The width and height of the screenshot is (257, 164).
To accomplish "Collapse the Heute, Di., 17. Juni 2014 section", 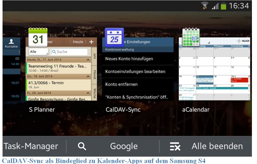I will 88,60.
